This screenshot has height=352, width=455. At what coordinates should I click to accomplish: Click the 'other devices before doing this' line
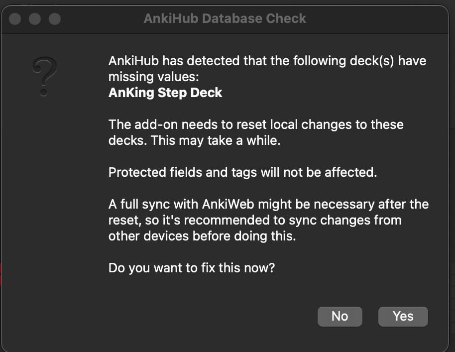click(x=202, y=236)
